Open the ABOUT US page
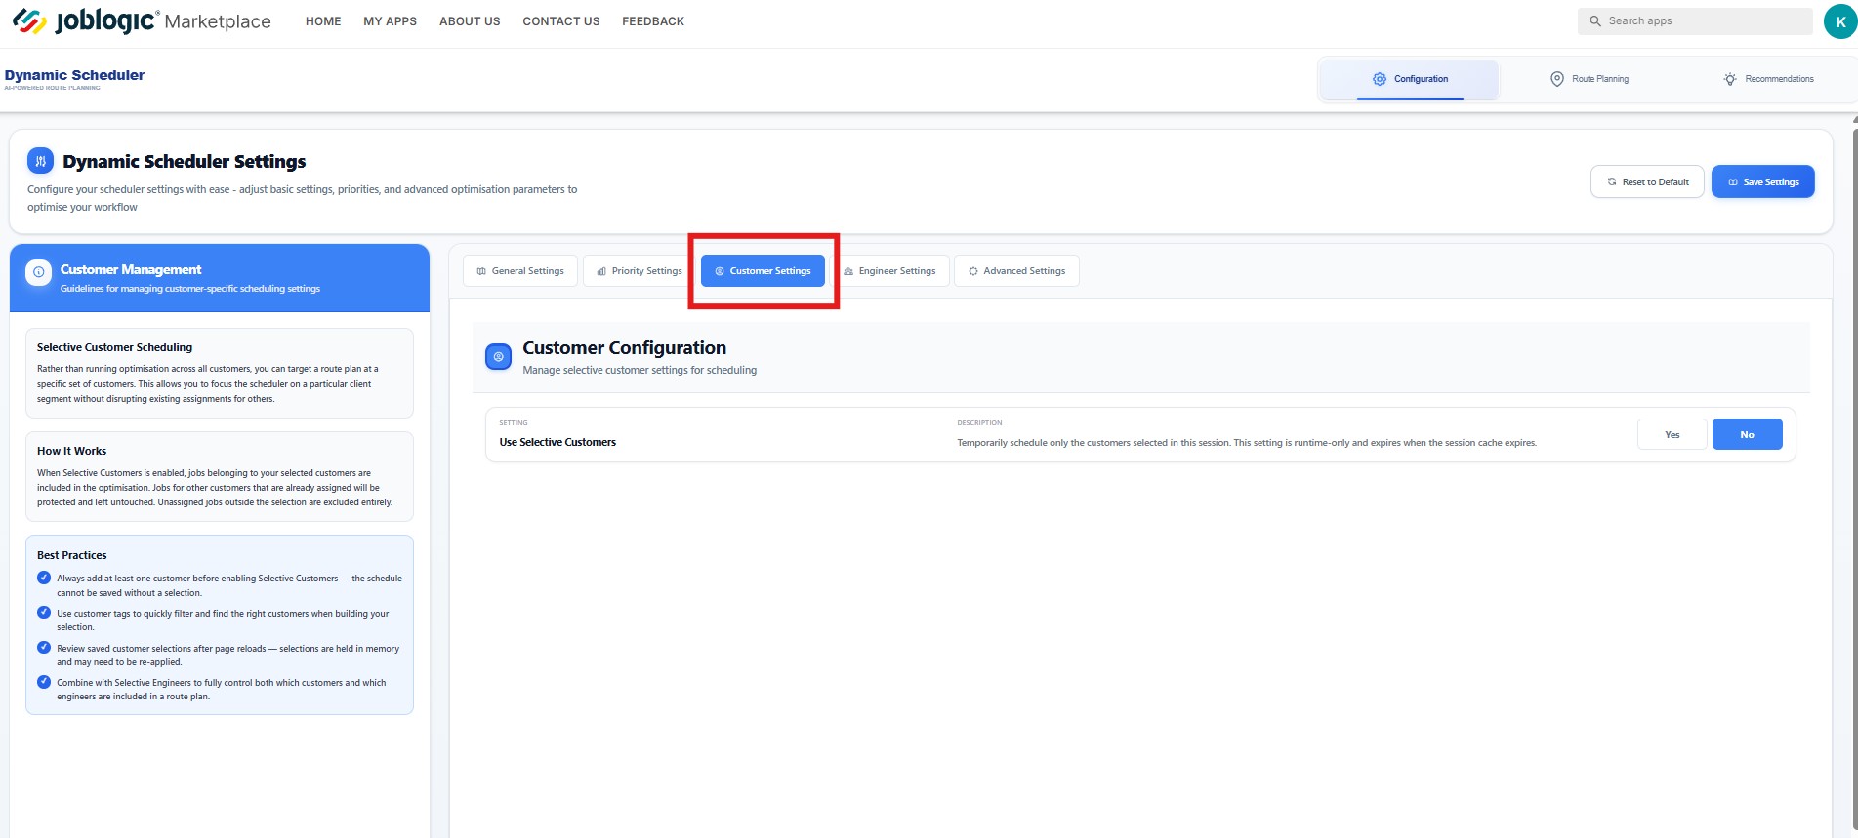 [470, 21]
